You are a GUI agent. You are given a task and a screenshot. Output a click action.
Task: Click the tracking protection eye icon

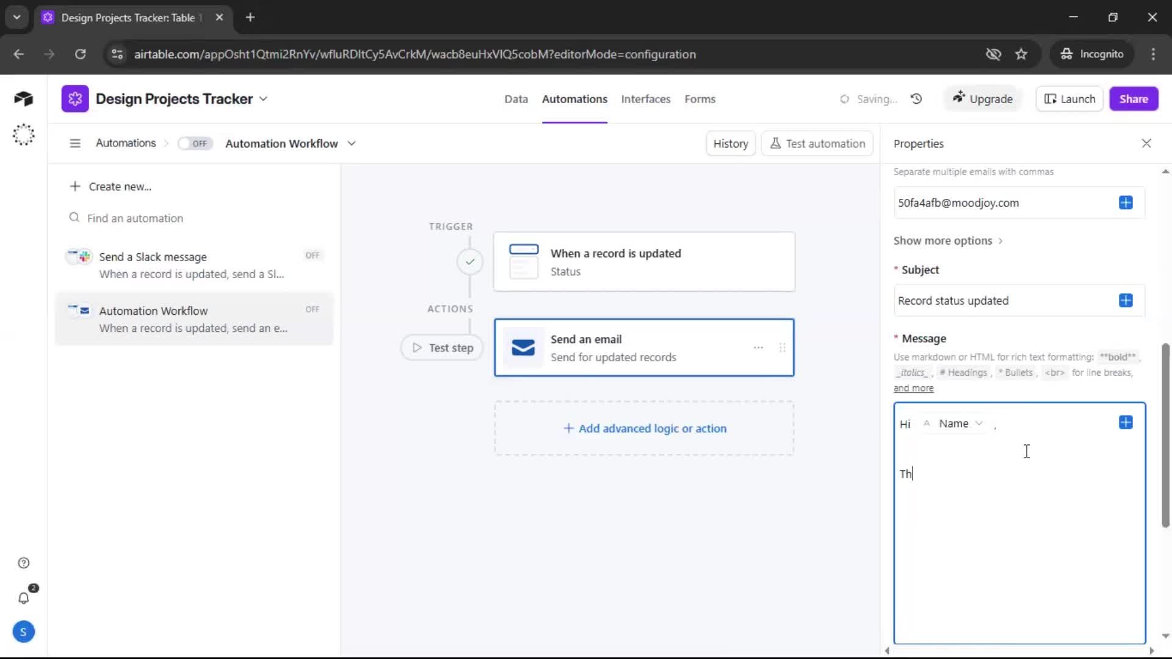click(x=993, y=54)
